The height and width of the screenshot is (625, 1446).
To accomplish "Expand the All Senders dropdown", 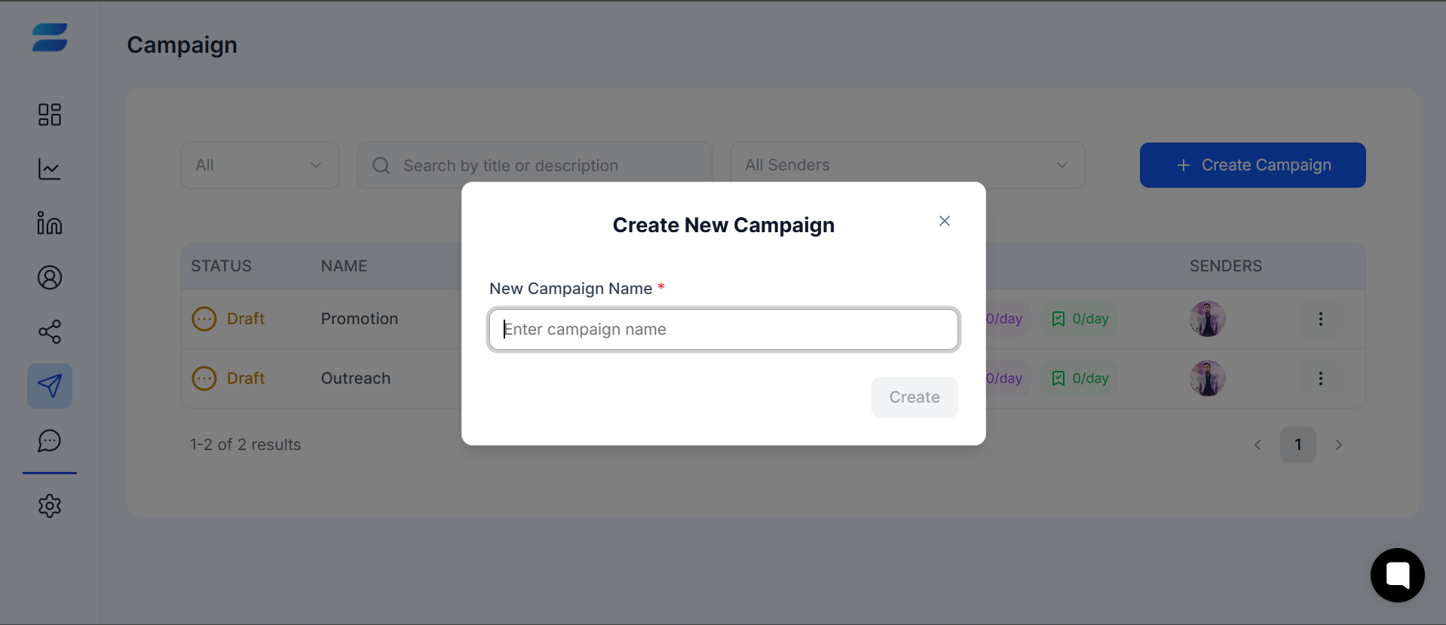I will point(908,165).
